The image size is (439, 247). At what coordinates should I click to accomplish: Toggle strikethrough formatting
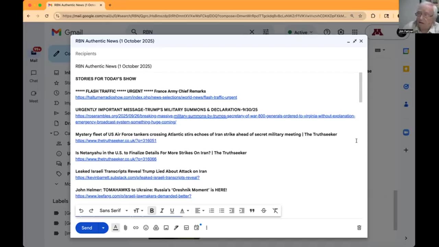pyautogui.click(x=263, y=211)
